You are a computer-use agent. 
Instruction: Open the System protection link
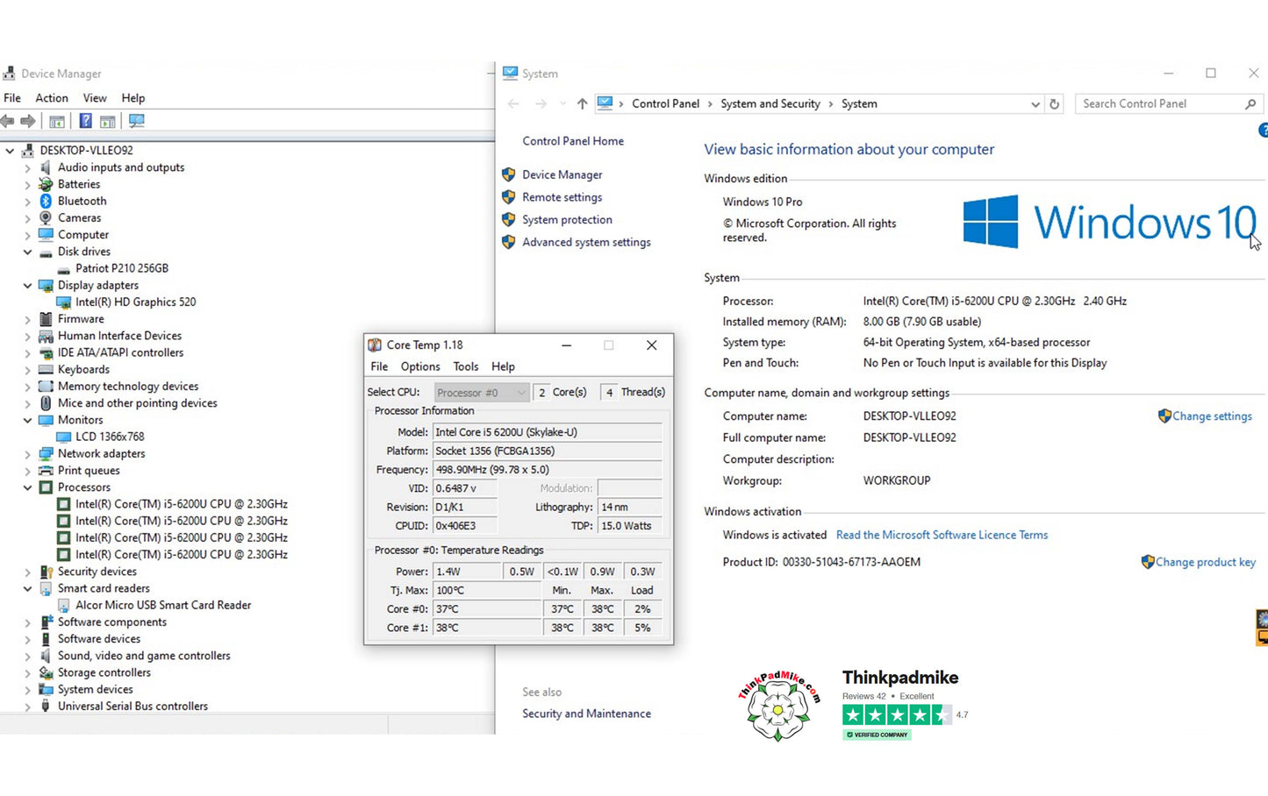pos(567,219)
